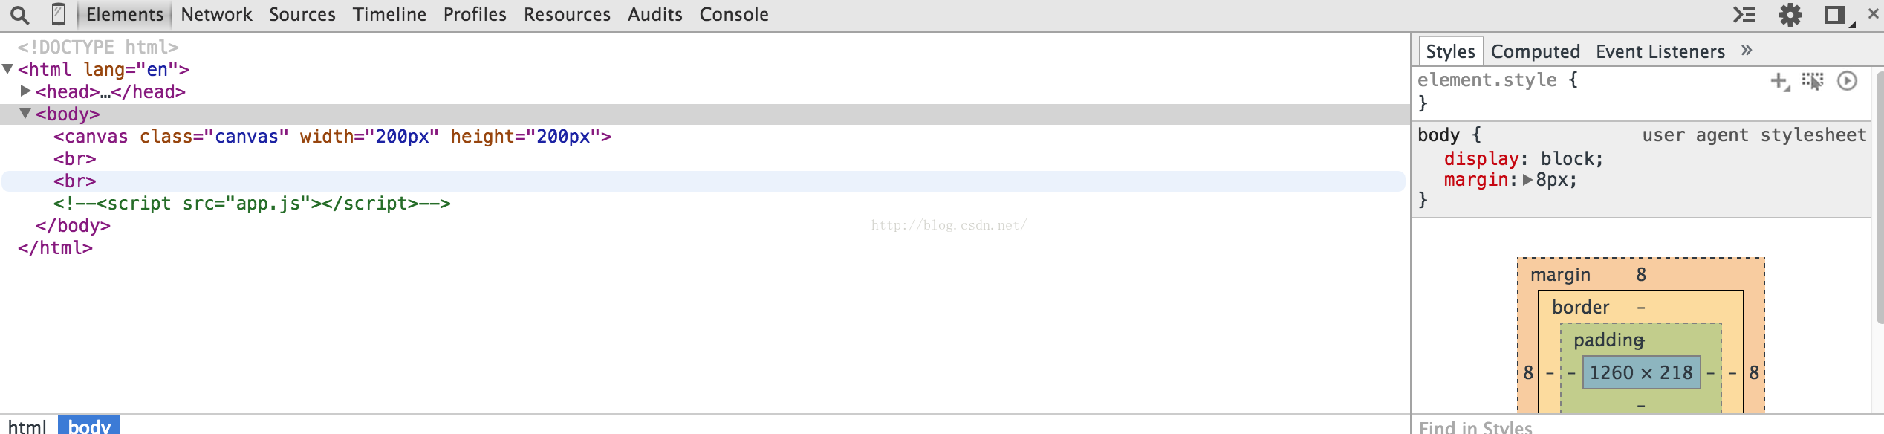Expand the head element node
The width and height of the screenshot is (1884, 434).
(x=25, y=91)
